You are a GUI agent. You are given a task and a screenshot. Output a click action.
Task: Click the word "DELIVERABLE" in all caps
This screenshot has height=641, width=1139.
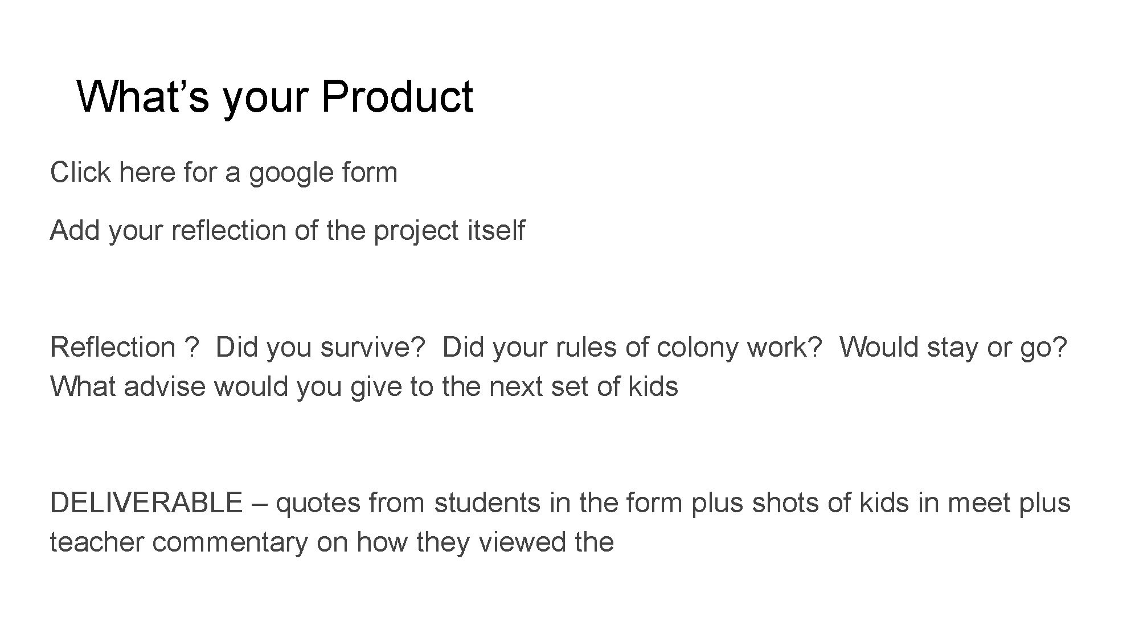coord(146,503)
